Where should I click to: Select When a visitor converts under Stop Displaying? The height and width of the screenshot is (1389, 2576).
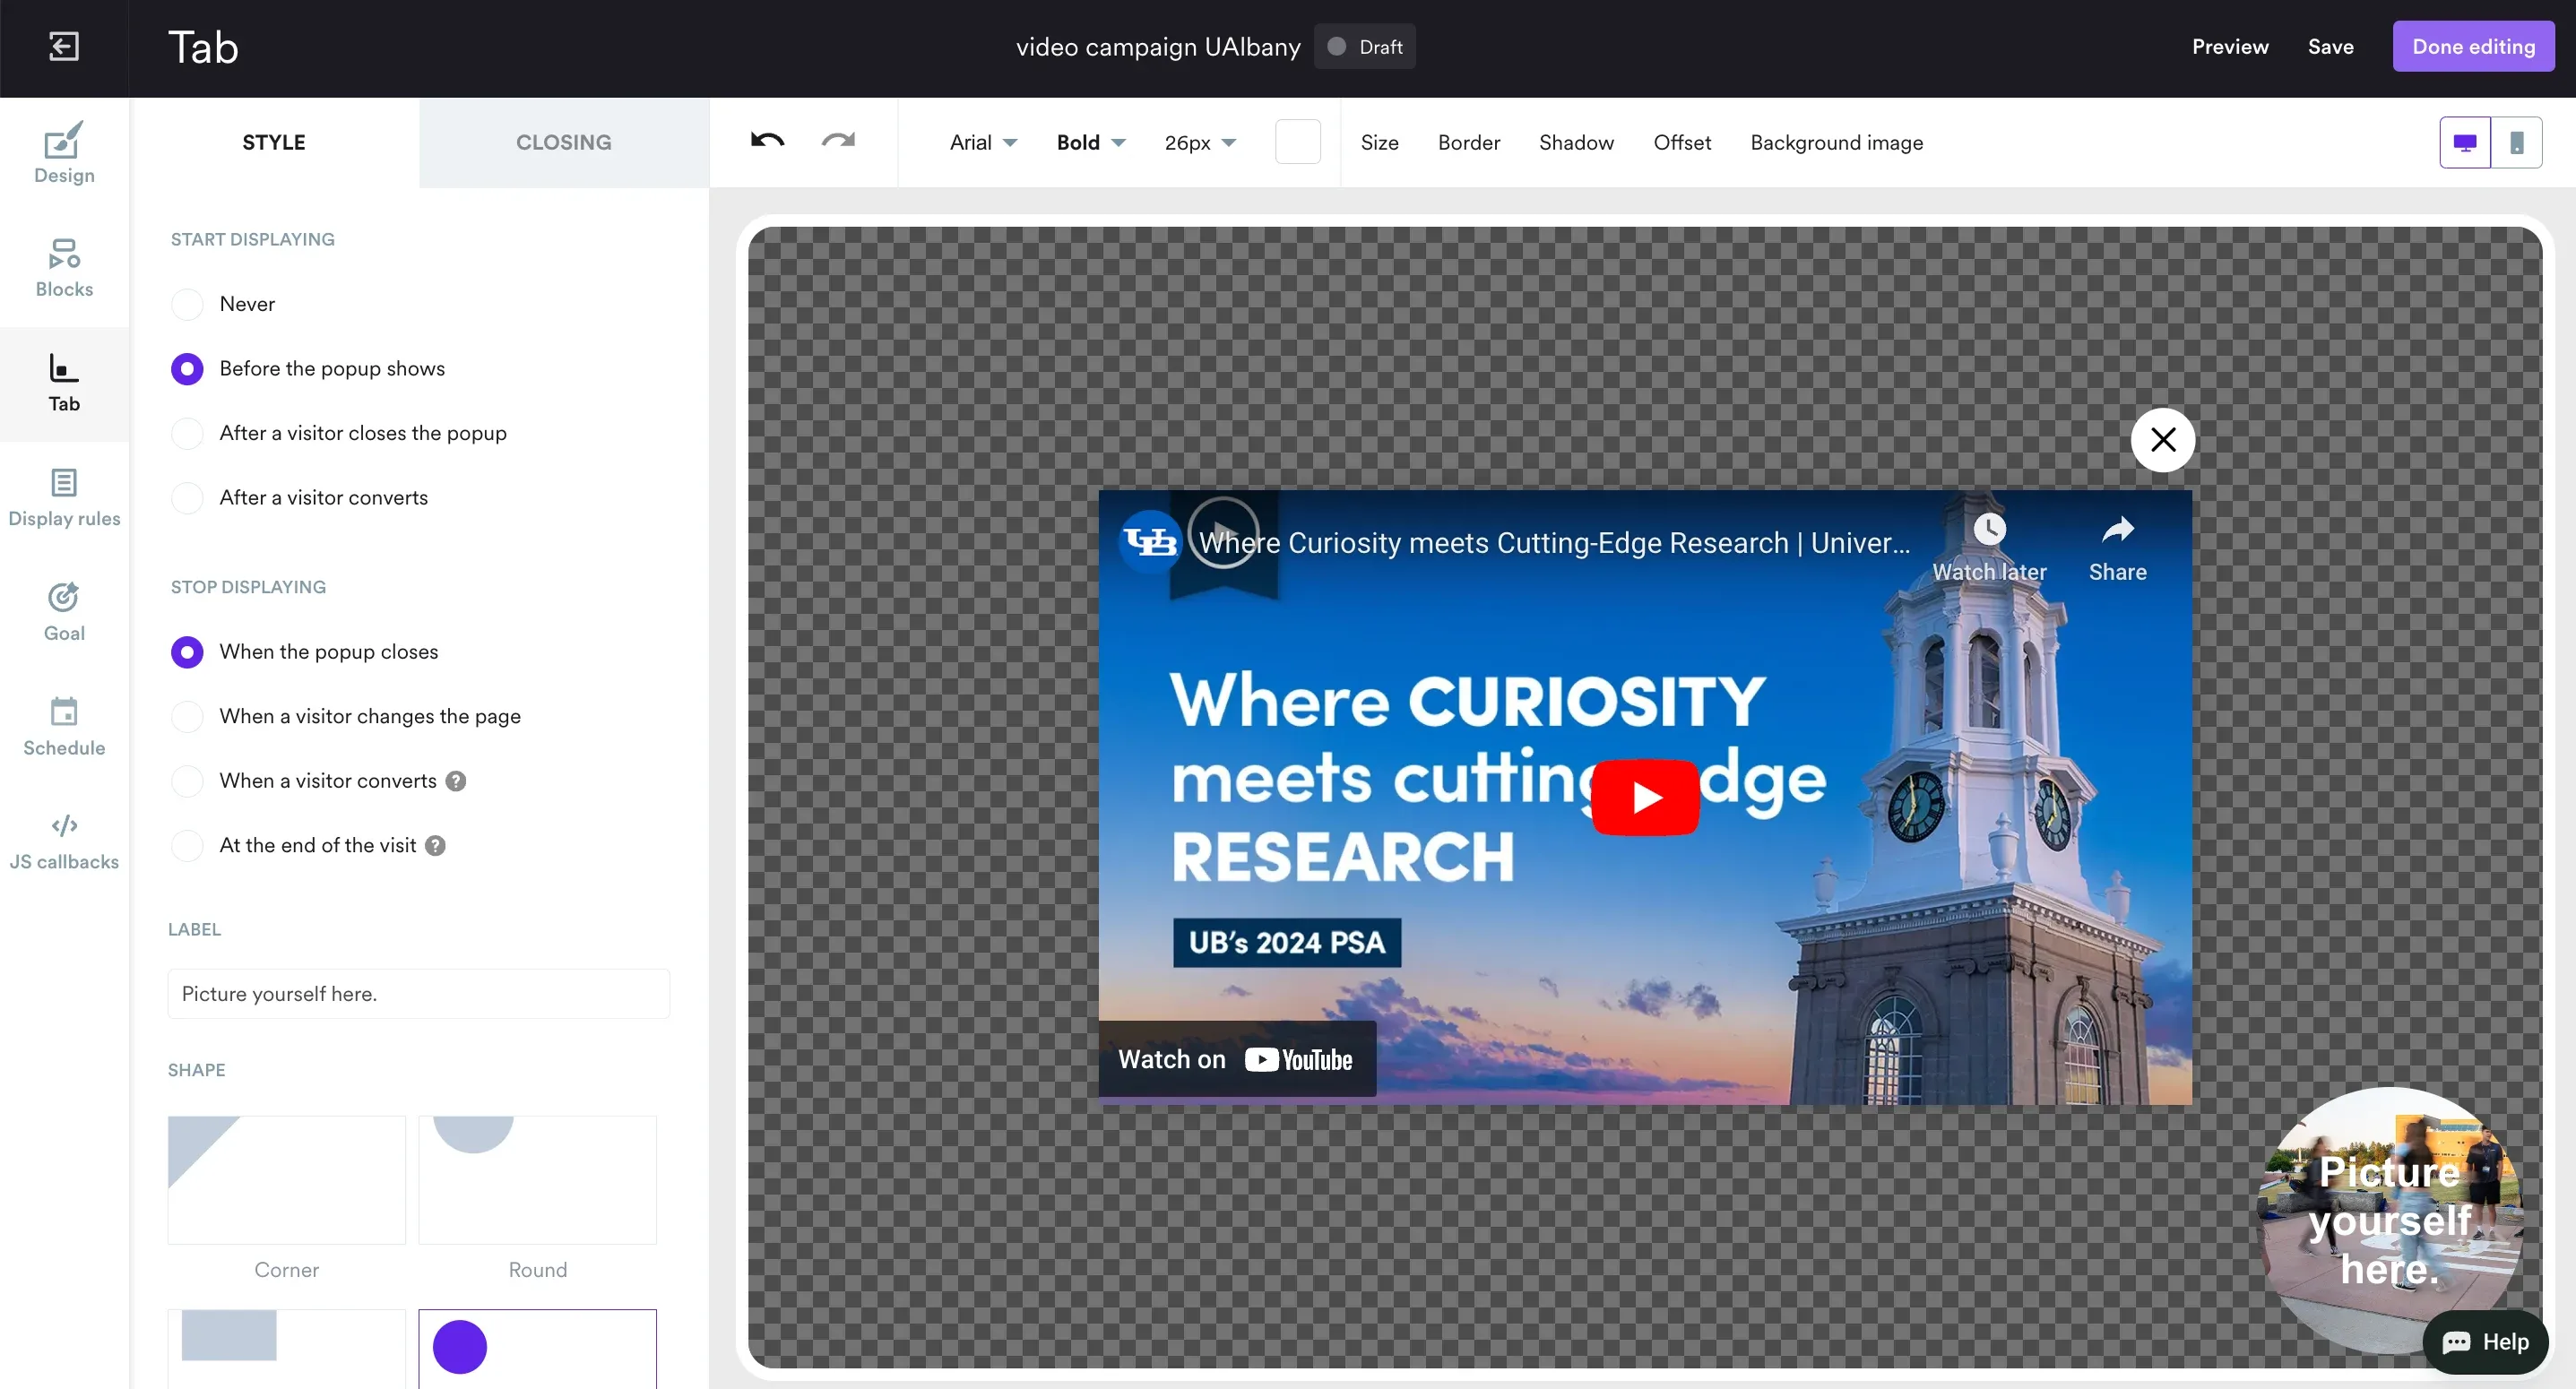pos(187,781)
